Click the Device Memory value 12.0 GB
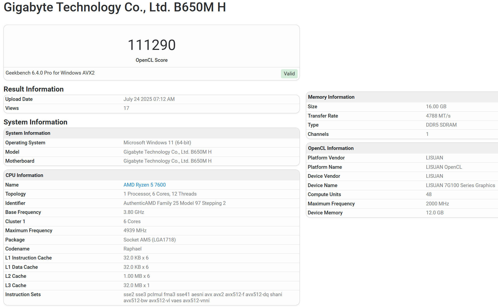498x307 pixels. click(x=435, y=213)
